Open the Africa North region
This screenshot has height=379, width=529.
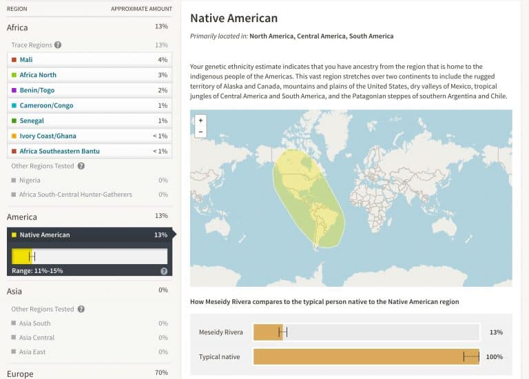(x=90, y=75)
